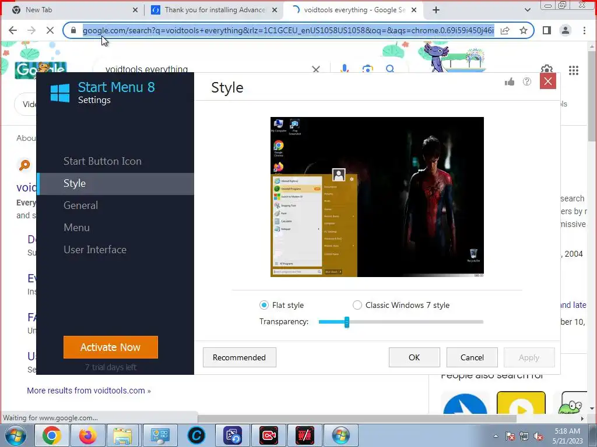597x447 pixels.
Task: Switch to the New Tab browser tab
Action: [x=72, y=10]
